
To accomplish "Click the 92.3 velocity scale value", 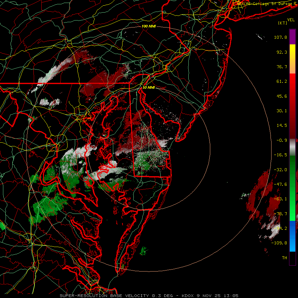I will (x=282, y=52).
